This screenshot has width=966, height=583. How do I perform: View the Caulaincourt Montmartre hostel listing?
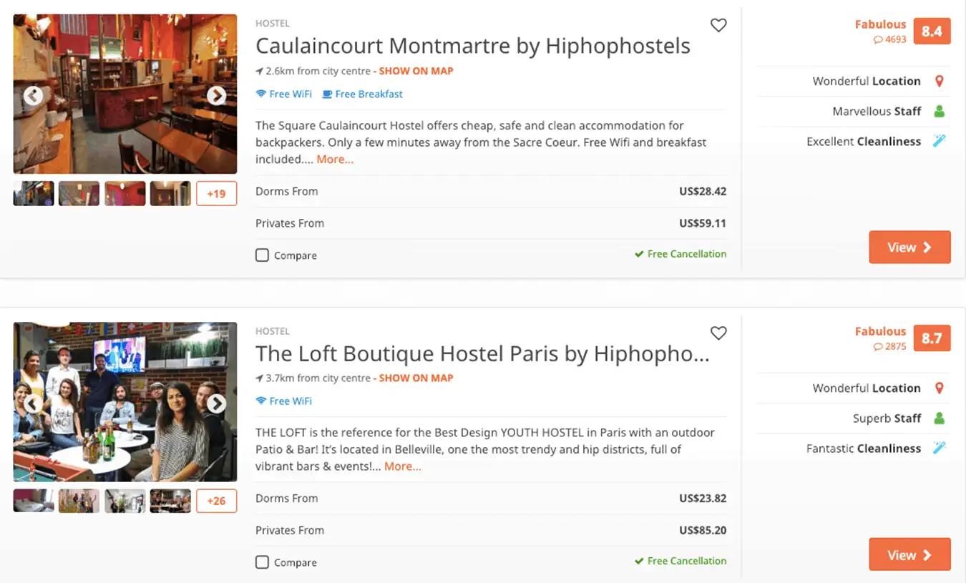pos(909,248)
